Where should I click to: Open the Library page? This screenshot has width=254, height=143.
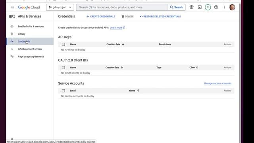coord(21,34)
